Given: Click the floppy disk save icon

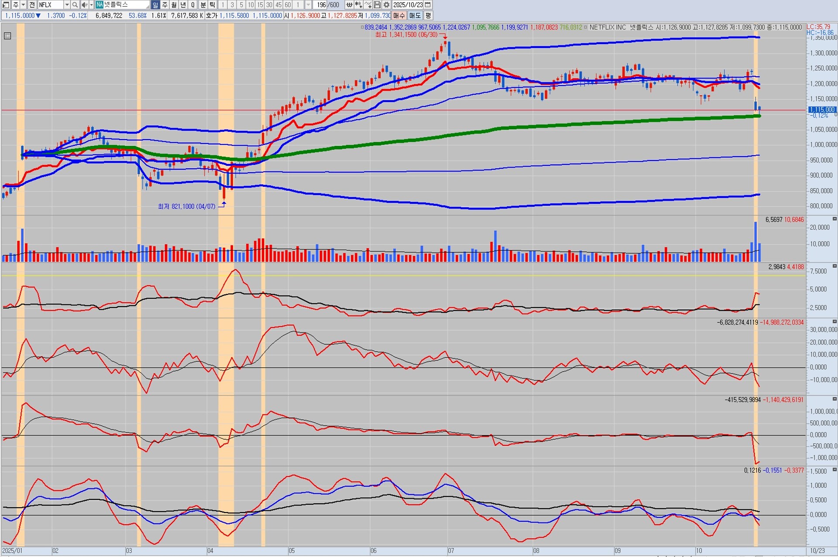Looking at the screenshot, I should (x=377, y=5).
